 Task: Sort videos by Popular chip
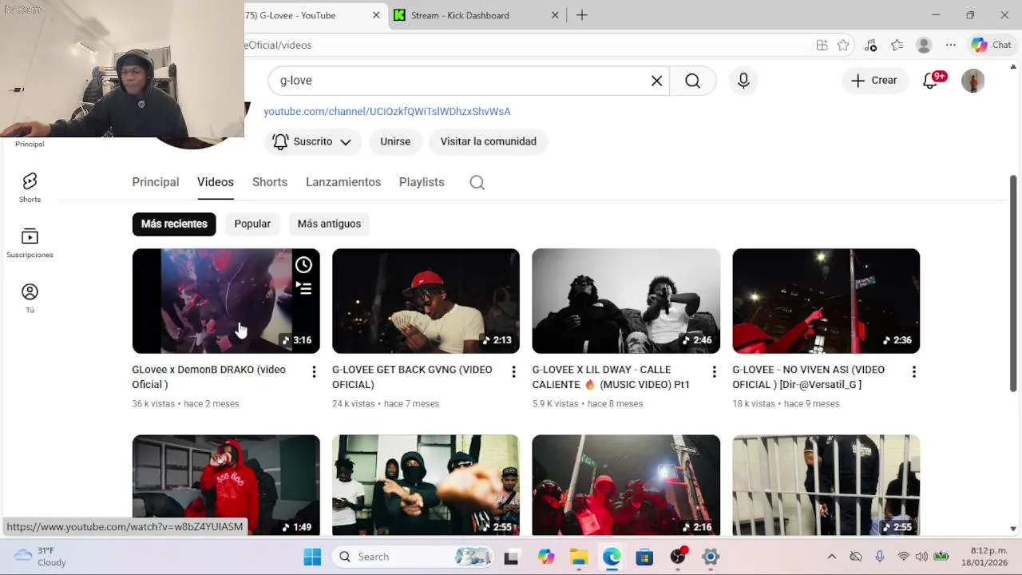[x=252, y=224]
